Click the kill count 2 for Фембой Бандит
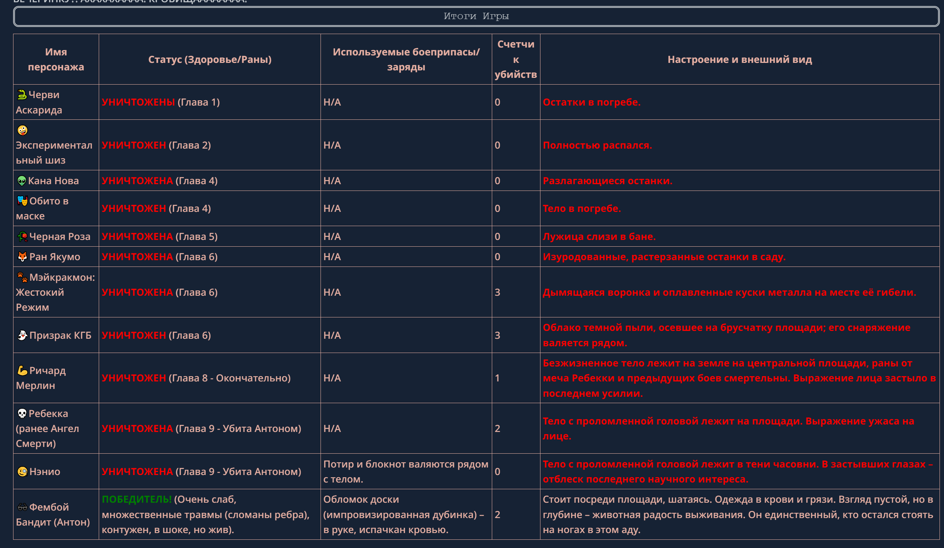This screenshot has height=548, width=944. coord(497,515)
